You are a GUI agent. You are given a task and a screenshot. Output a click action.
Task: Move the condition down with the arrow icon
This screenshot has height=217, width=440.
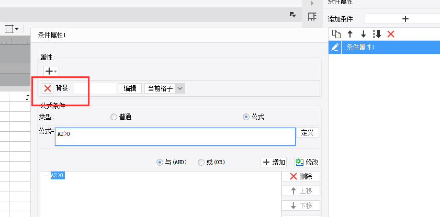pyautogui.click(x=363, y=34)
